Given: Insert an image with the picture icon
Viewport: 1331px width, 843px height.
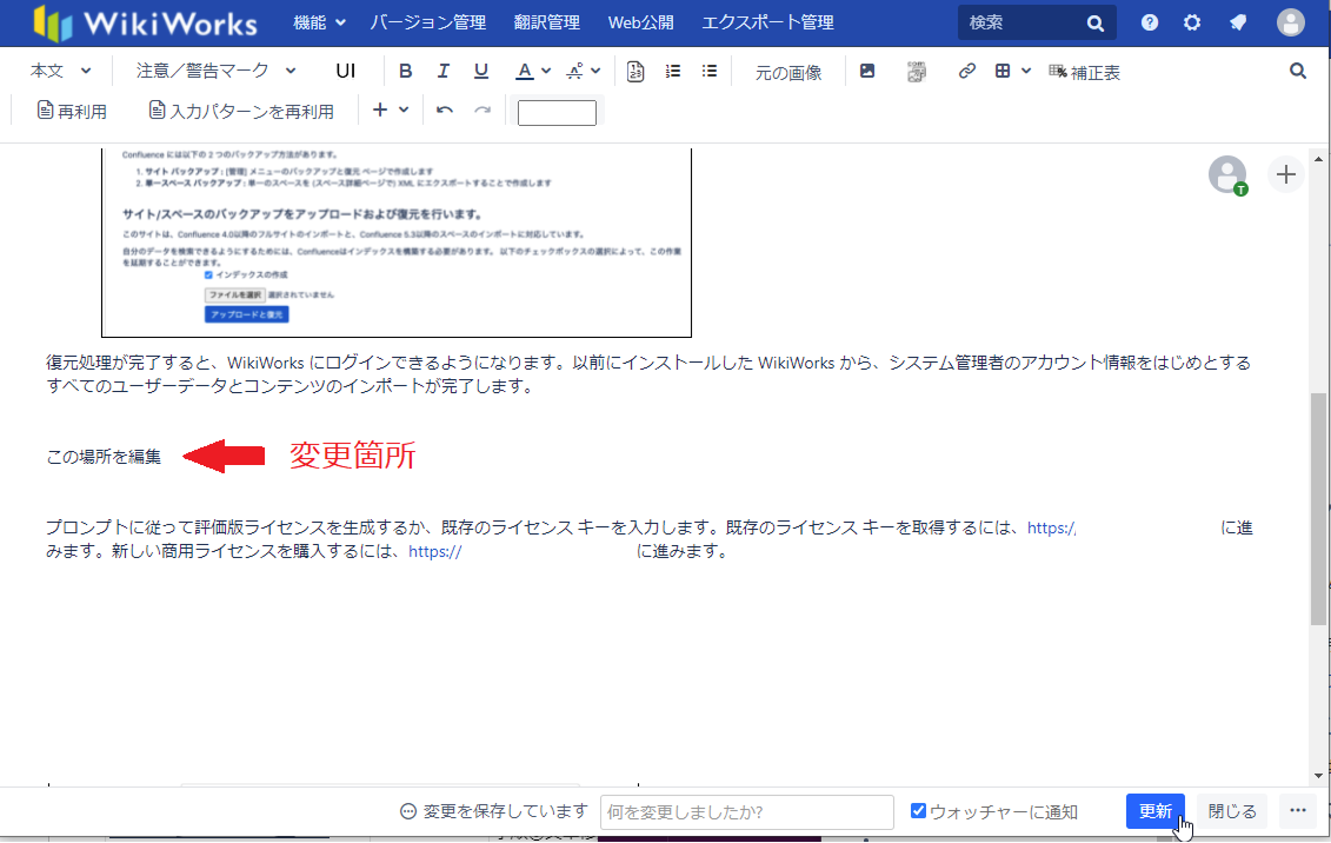Looking at the screenshot, I should 867,71.
